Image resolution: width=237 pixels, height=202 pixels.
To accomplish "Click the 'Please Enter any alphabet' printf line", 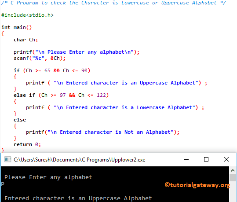I will [77, 52].
